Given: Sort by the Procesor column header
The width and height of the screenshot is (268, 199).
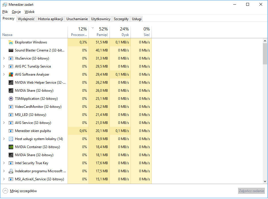Looking at the screenshot, I should 78,32.
